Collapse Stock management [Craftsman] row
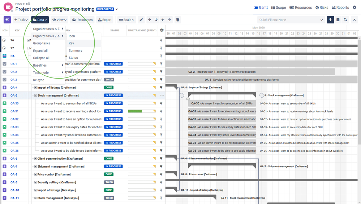The image size is (361, 204). (x=35, y=96)
